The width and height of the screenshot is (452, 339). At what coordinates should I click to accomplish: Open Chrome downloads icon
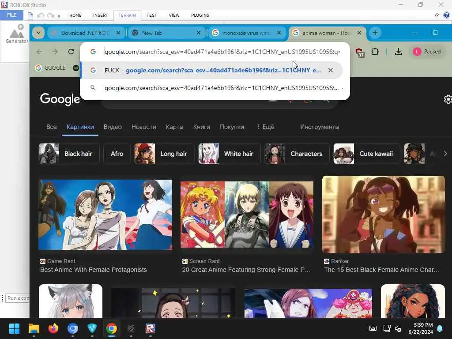click(399, 52)
